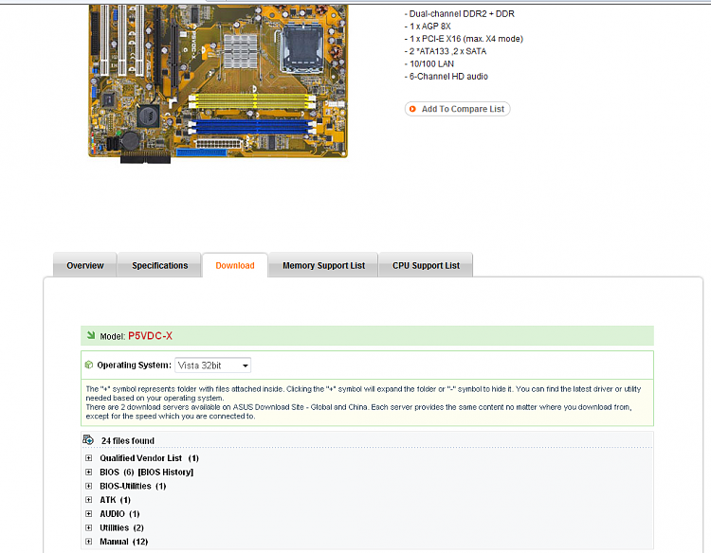Expand the Manual folder
The image size is (711, 553).
[89, 542]
